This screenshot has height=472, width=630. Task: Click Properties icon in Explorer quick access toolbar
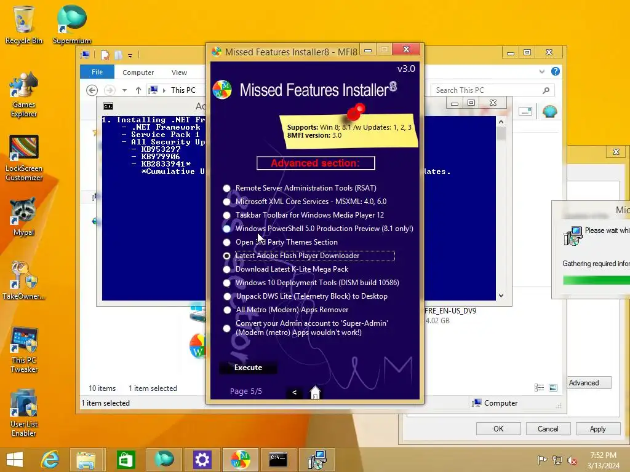point(105,55)
